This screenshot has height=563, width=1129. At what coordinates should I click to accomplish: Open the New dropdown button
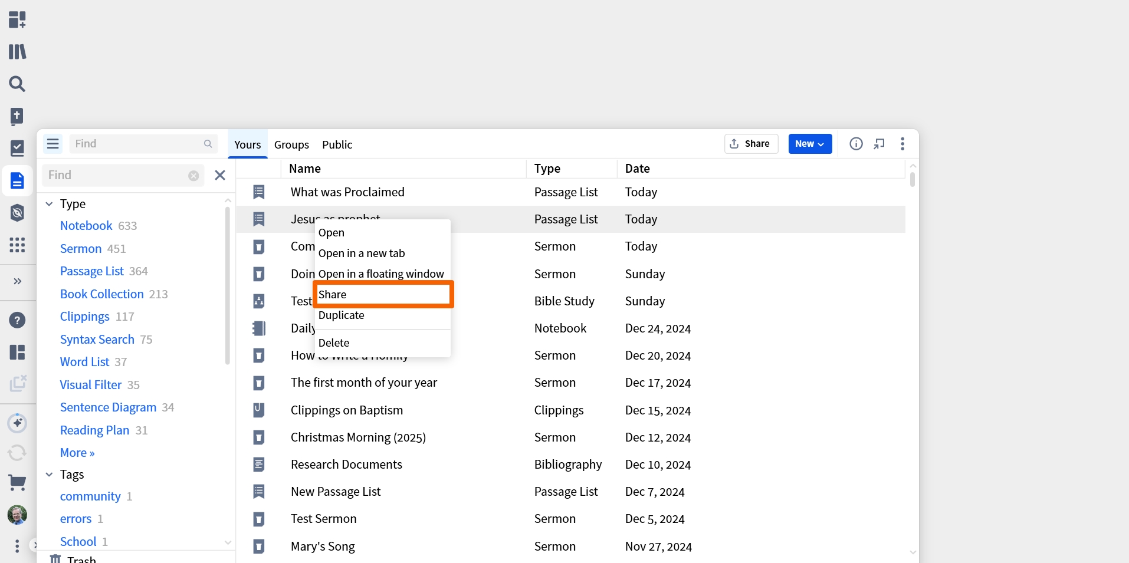point(810,144)
